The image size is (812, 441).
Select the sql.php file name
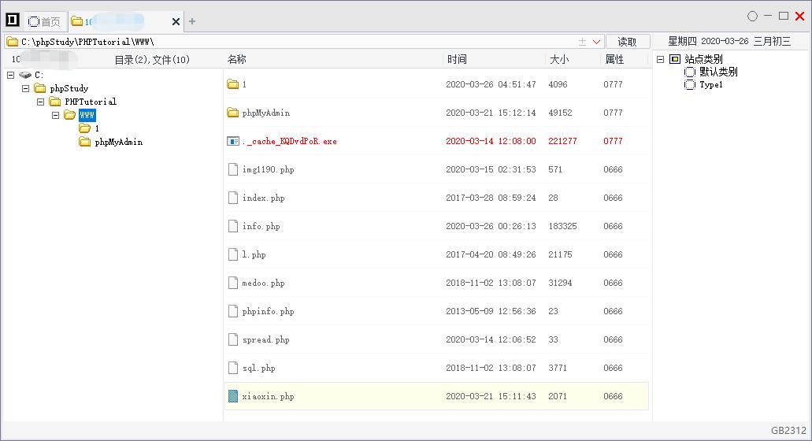coord(259,368)
